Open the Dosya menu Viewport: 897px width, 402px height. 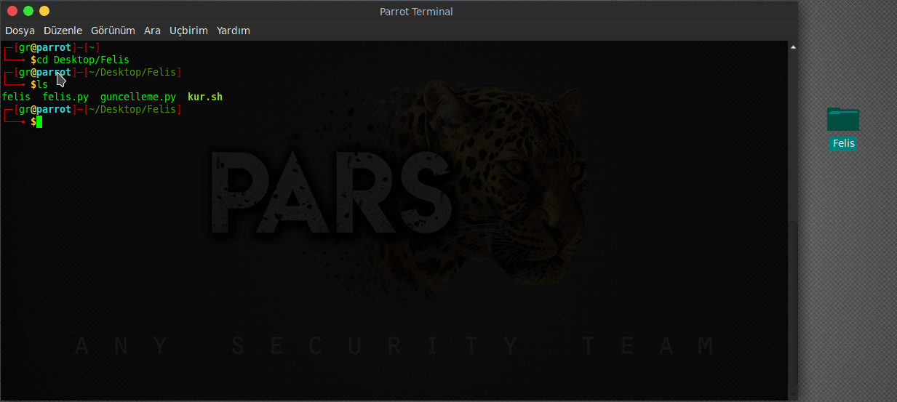20,31
